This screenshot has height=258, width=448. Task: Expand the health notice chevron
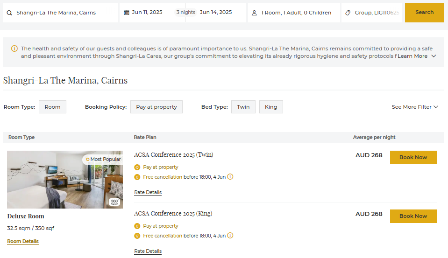coord(434,56)
